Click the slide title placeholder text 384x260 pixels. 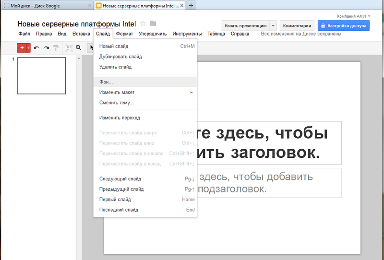[269, 143]
